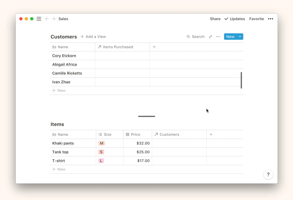Expand Customers table to full page

pyautogui.click(x=210, y=37)
